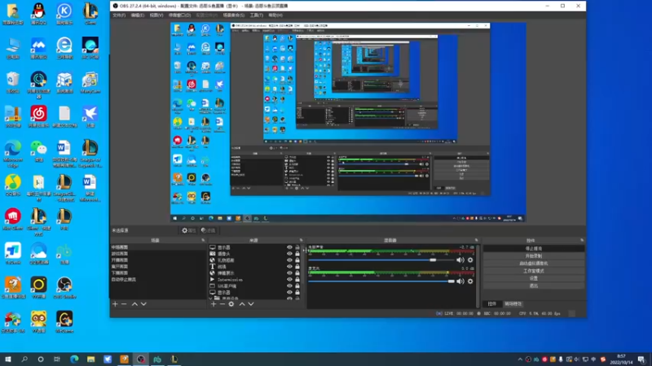Toggle visibility eye of the camera source

pyautogui.click(x=289, y=254)
